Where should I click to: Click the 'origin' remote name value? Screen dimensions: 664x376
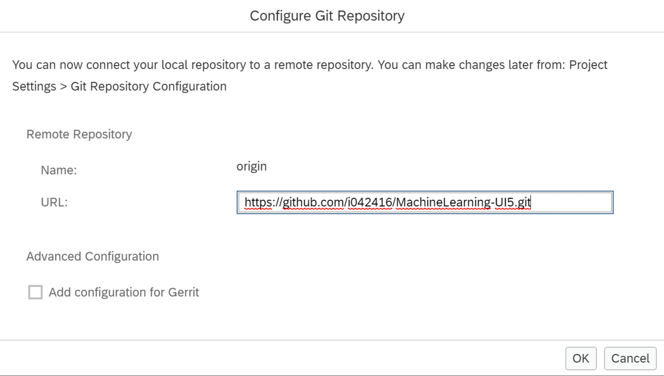point(252,167)
